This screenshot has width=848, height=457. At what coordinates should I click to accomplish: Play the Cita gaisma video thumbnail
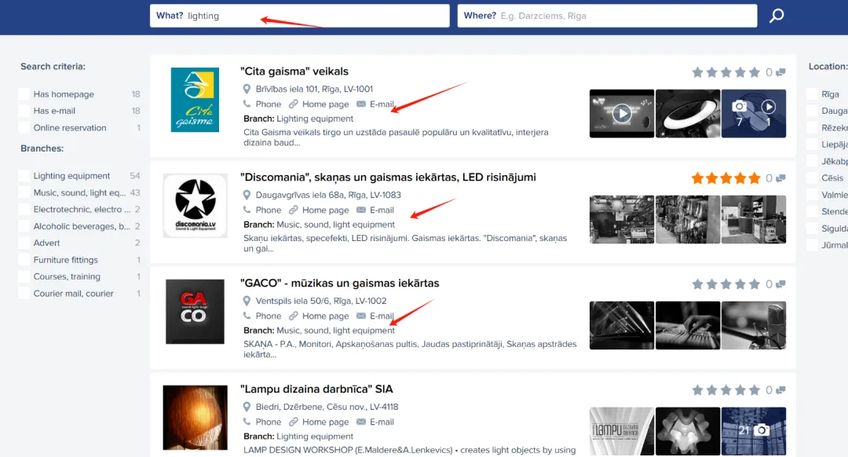coord(621,114)
